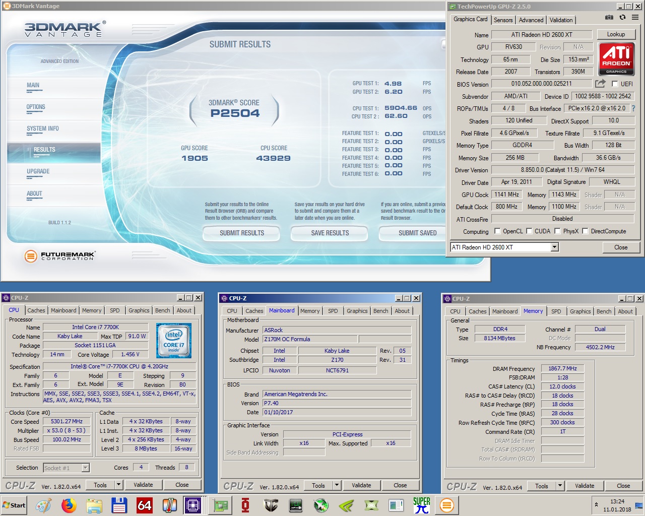Viewport: 645px width, 516px height.
Task: Click the Close button at GPU-Z bottom
Action: coord(621,247)
